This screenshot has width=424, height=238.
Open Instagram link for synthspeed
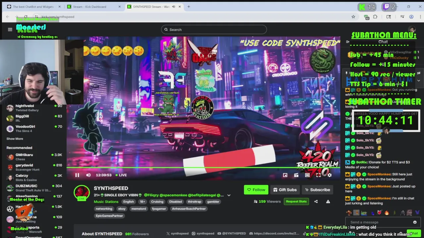(203, 234)
